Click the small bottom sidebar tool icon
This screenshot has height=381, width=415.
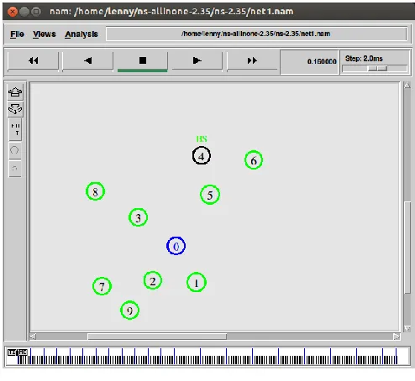click(x=15, y=169)
